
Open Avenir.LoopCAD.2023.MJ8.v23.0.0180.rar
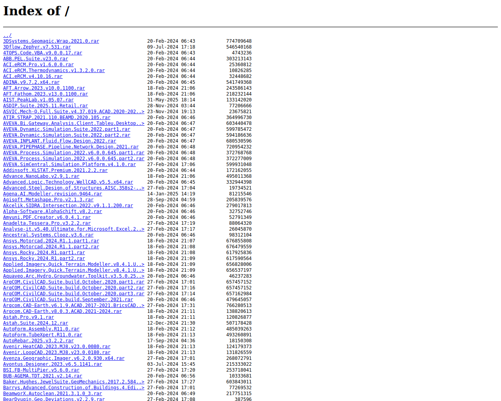[57, 352]
